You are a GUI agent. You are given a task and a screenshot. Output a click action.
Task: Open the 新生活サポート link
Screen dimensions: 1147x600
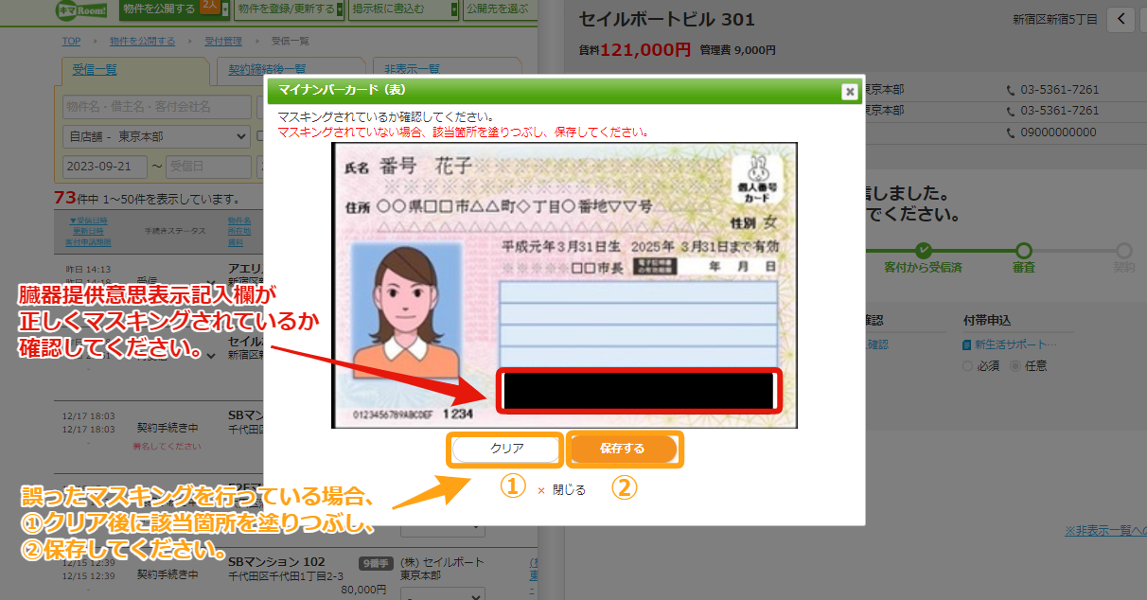1015,344
